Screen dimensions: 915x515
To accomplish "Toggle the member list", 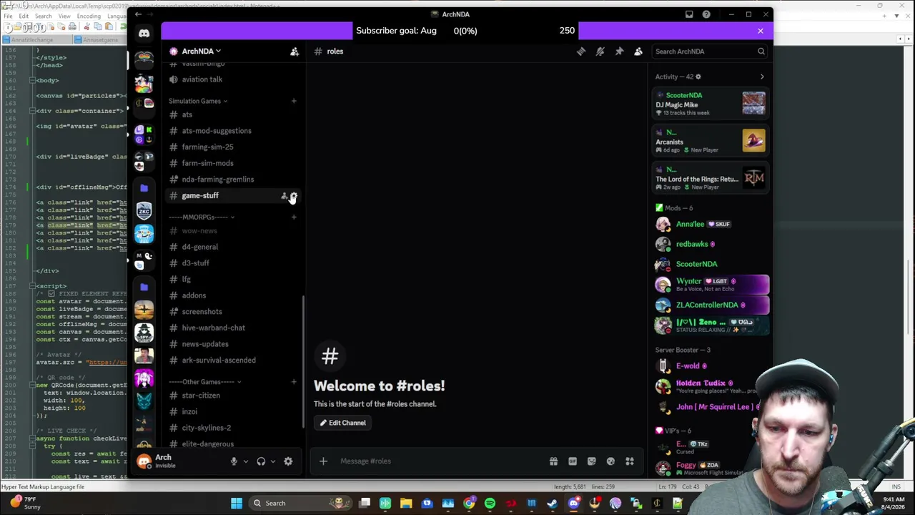I will pos(638,51).
